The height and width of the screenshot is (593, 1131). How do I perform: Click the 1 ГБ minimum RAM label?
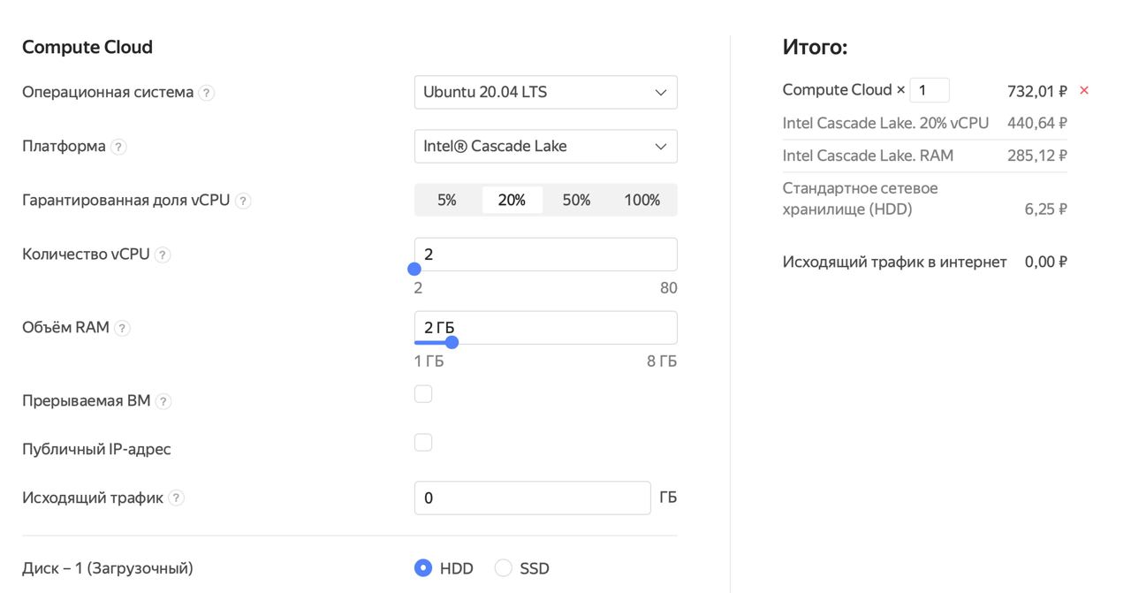[x=429, y=361]
